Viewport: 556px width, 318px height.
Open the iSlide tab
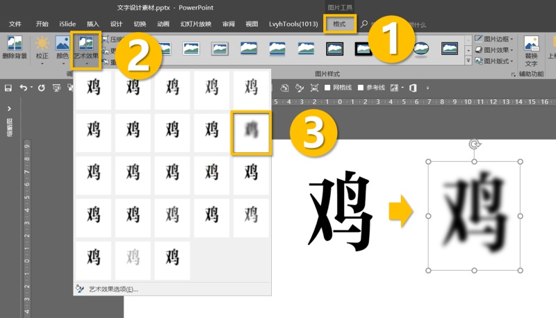(67, 24)
